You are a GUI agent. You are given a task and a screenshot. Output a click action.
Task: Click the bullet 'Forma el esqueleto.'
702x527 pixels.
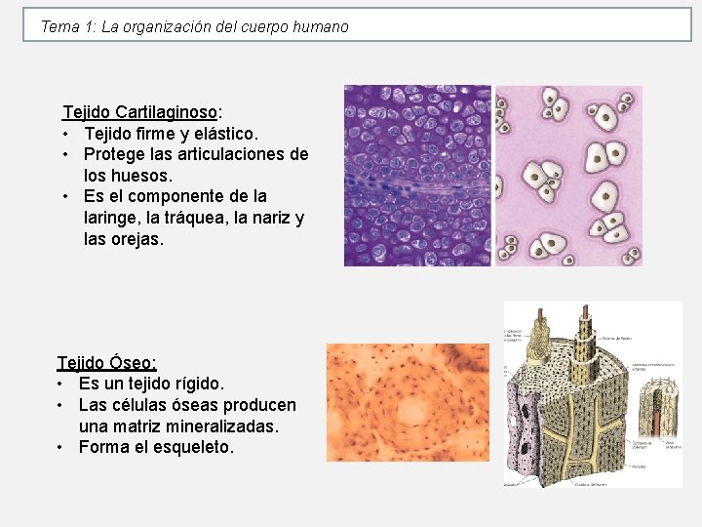pyautogui.click(x=156, y=447)
